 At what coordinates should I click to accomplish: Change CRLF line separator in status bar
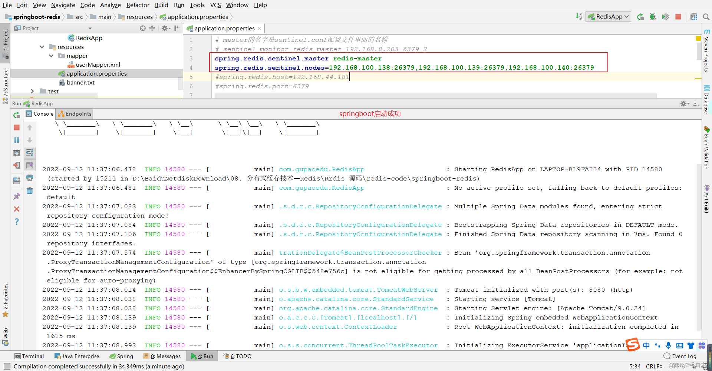[654, 366]
